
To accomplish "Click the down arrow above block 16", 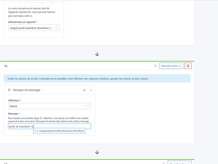I will (x=97, y=54).
